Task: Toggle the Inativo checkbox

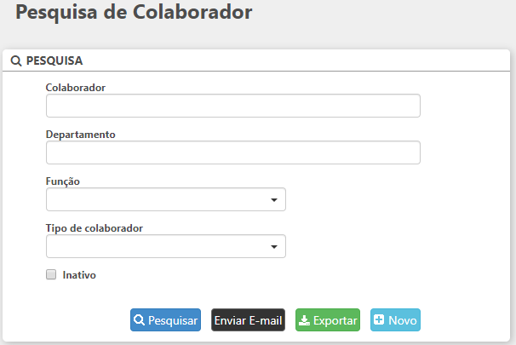Action: coord(51,275)
